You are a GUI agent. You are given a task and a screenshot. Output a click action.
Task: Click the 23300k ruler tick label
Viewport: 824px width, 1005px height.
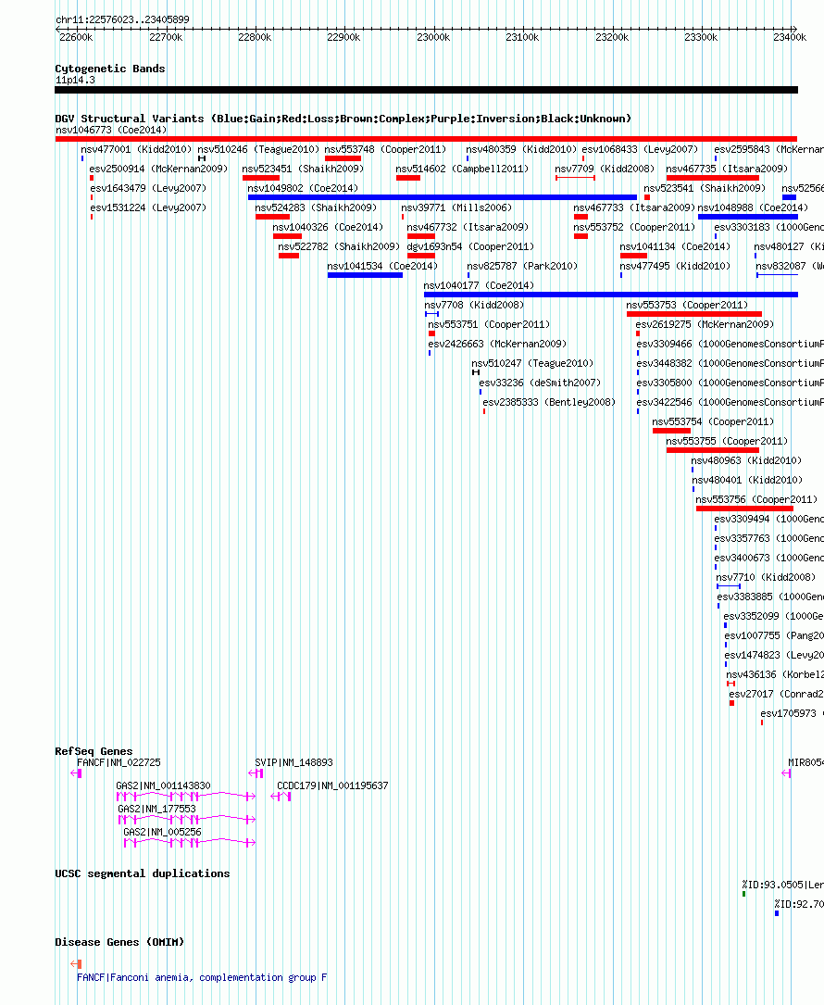click(701, 38)
